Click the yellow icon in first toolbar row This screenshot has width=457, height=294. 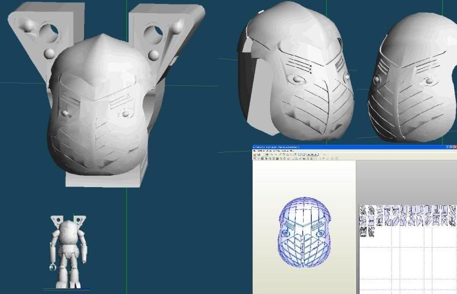[x=280, y=154]
